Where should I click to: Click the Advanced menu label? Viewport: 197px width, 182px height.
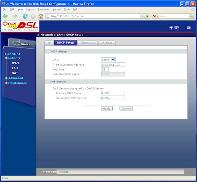(16, 78)
